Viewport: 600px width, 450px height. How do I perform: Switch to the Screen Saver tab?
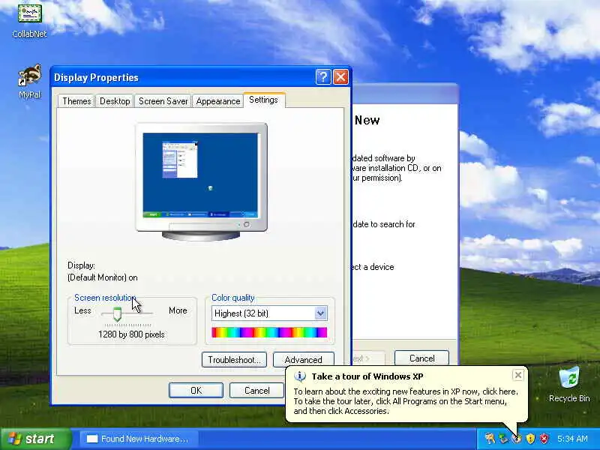pyautogui.click(x=163, y=101)
